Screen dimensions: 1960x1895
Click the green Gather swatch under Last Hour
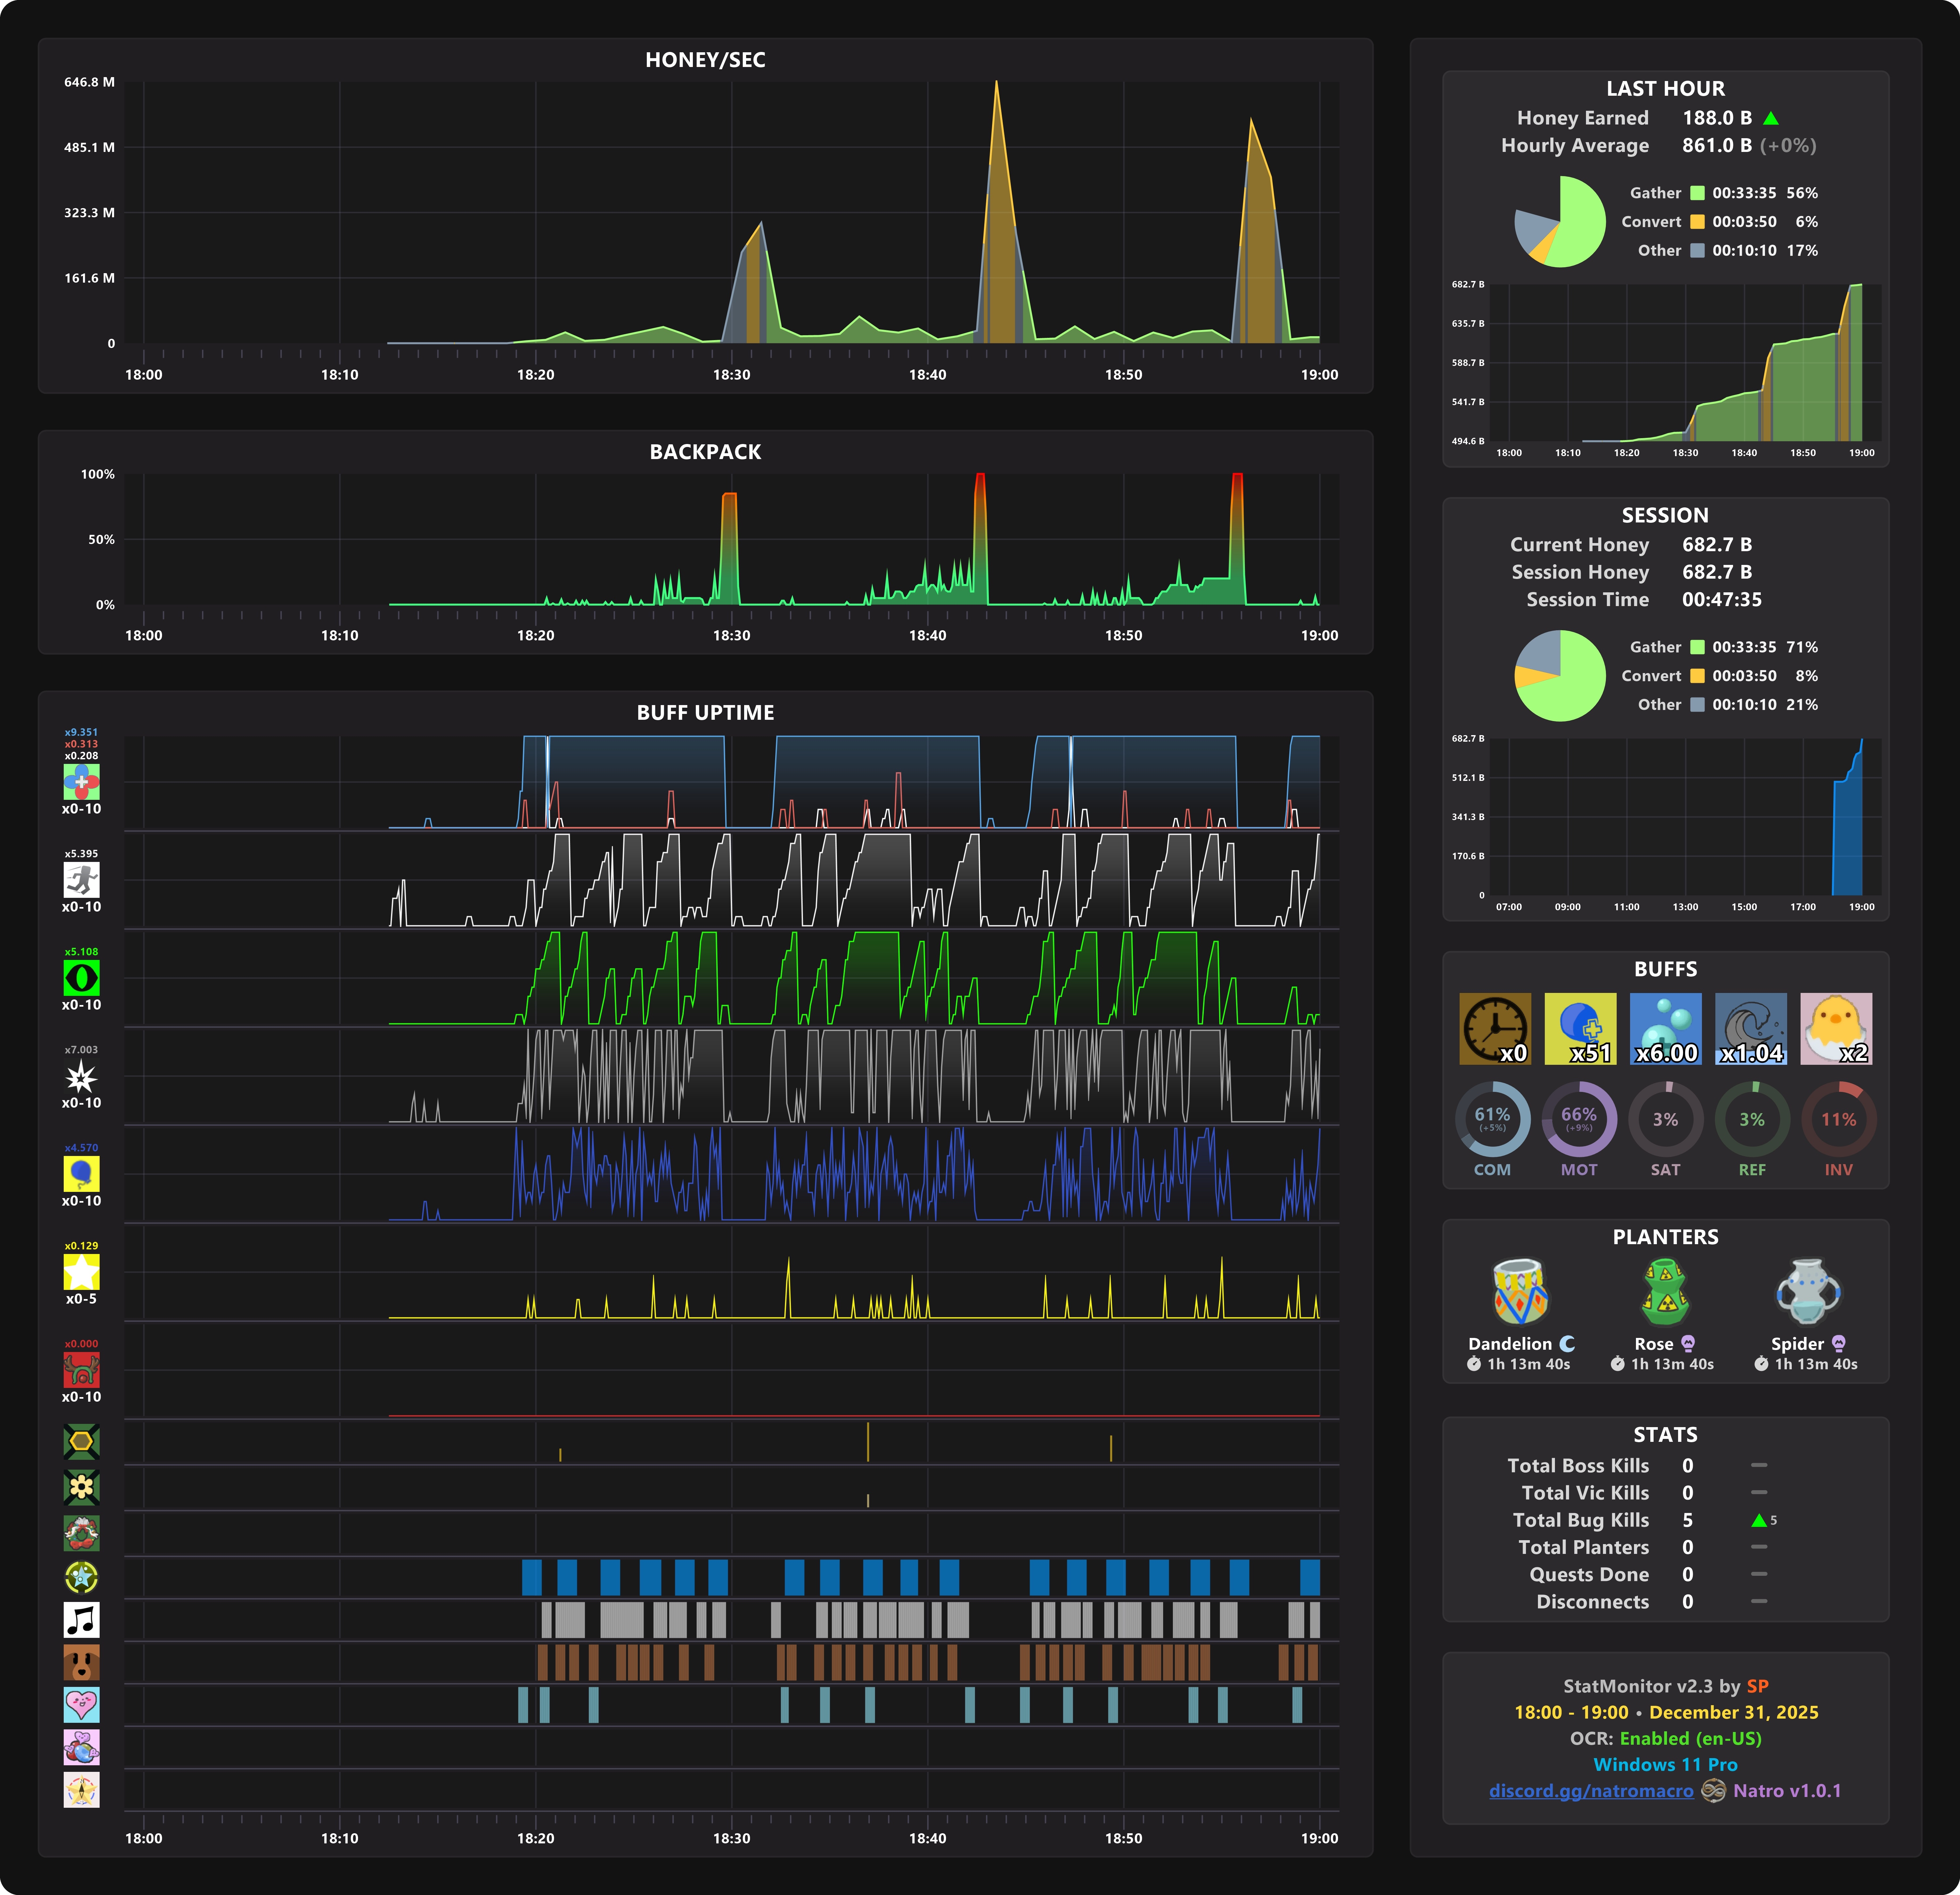tap(1697, 193)
